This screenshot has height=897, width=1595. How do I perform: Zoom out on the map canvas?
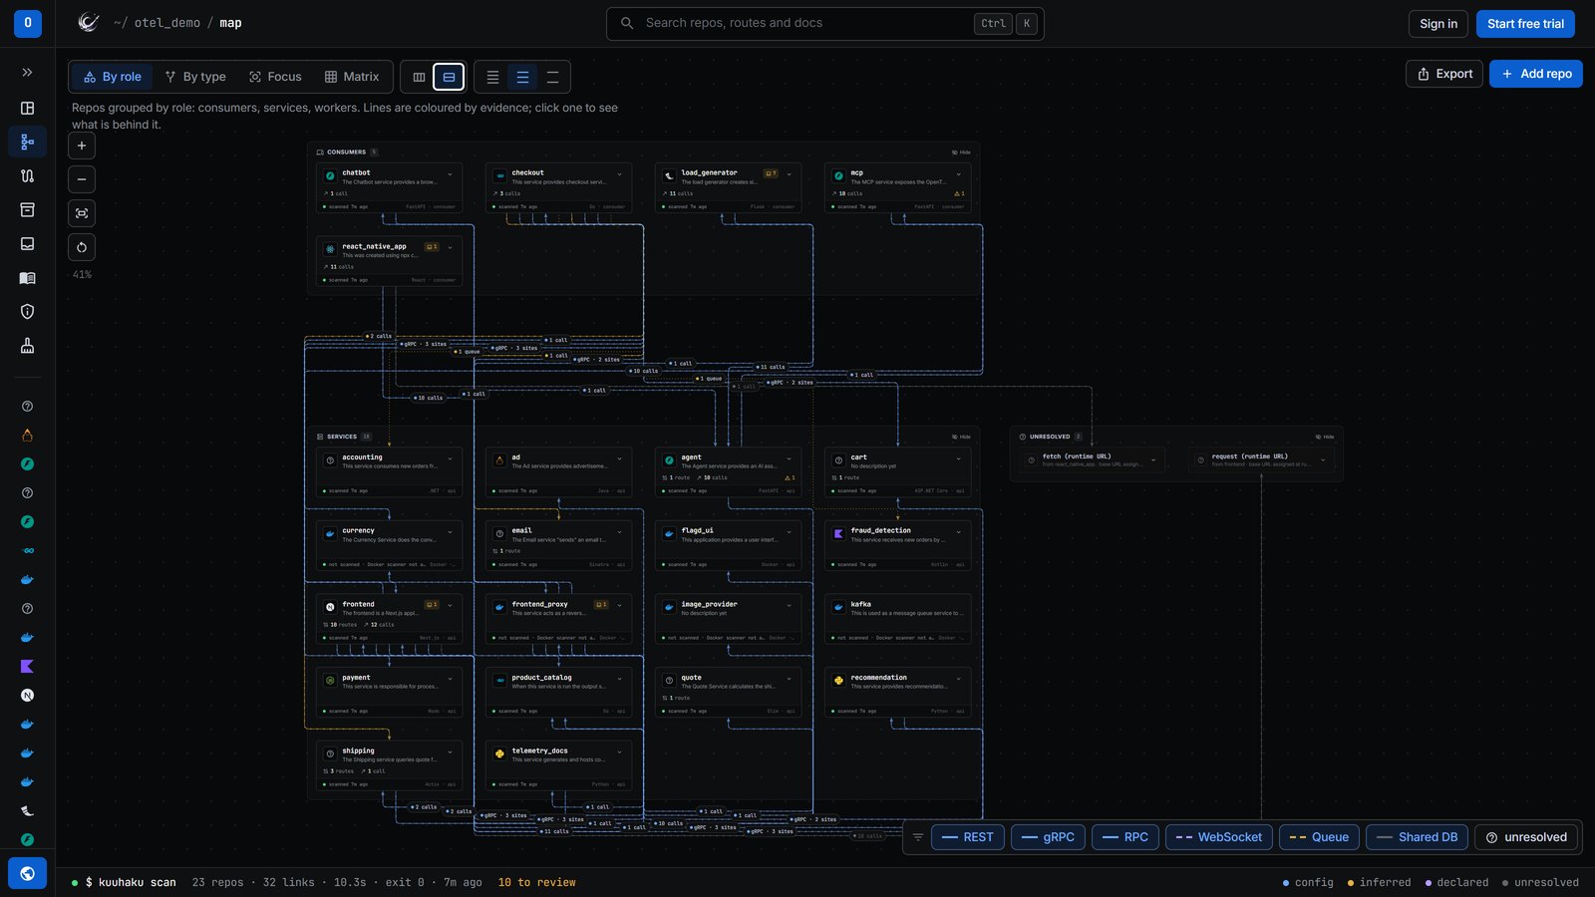(82, 179)
